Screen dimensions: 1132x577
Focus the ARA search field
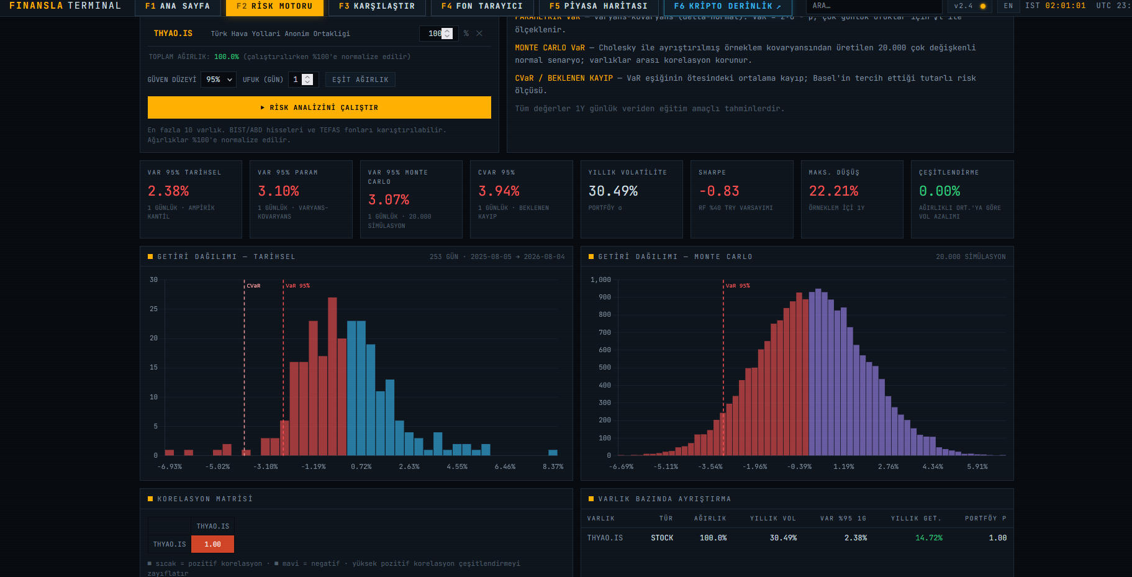click(x=874, y=6)
